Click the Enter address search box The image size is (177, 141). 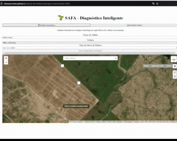coord(89,58)
